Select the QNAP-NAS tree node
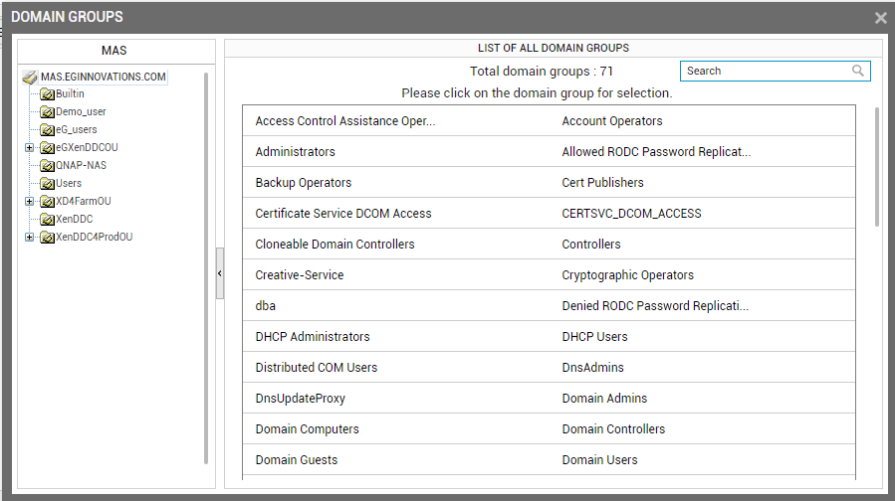 [x=81, y=165]
